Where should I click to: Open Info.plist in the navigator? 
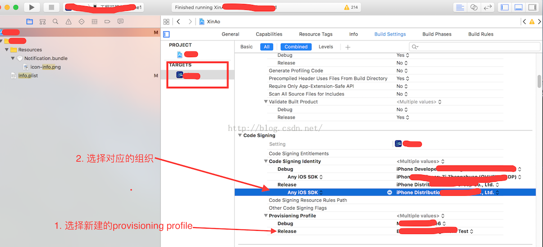24,76
